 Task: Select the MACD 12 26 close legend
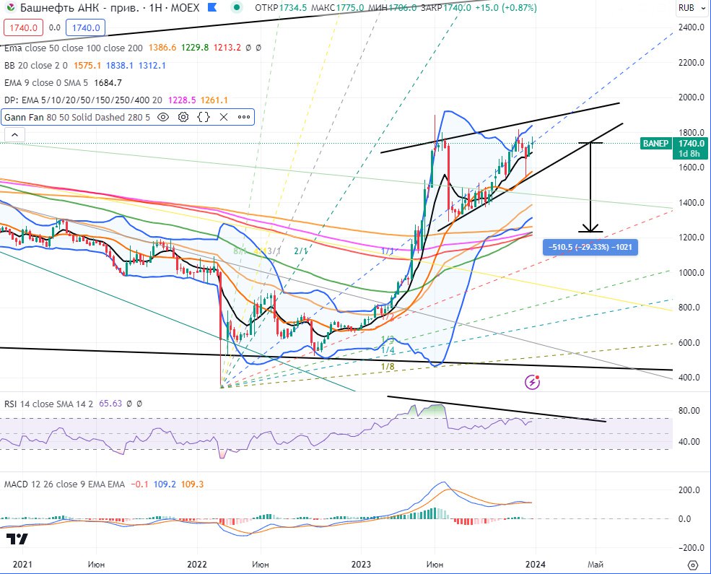pyautogui.click(x=64, y=484)
